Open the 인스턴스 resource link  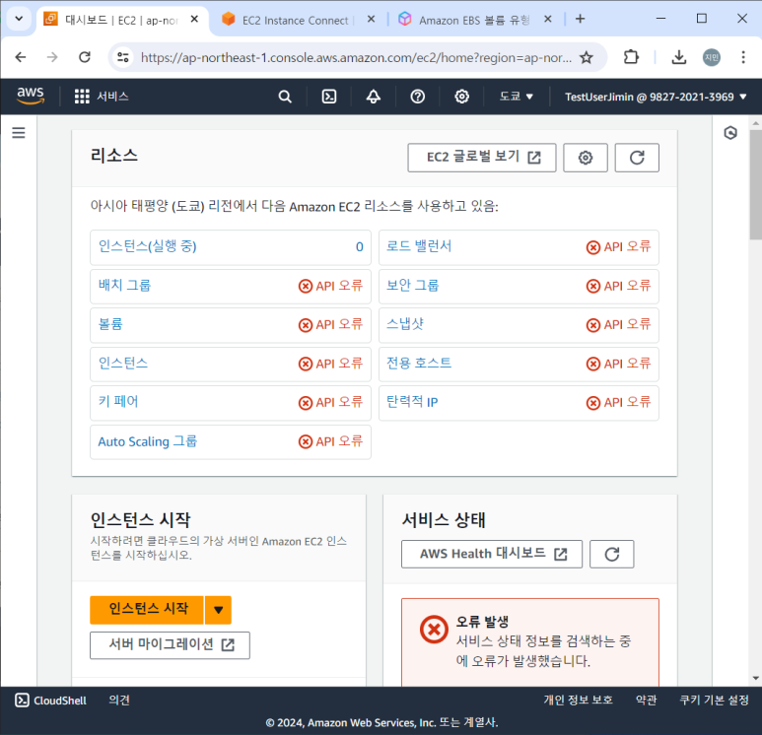pos(123,363)
